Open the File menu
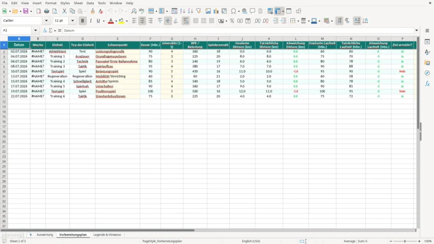The width and height of the screenshot is (434, 244). [5, 3]
